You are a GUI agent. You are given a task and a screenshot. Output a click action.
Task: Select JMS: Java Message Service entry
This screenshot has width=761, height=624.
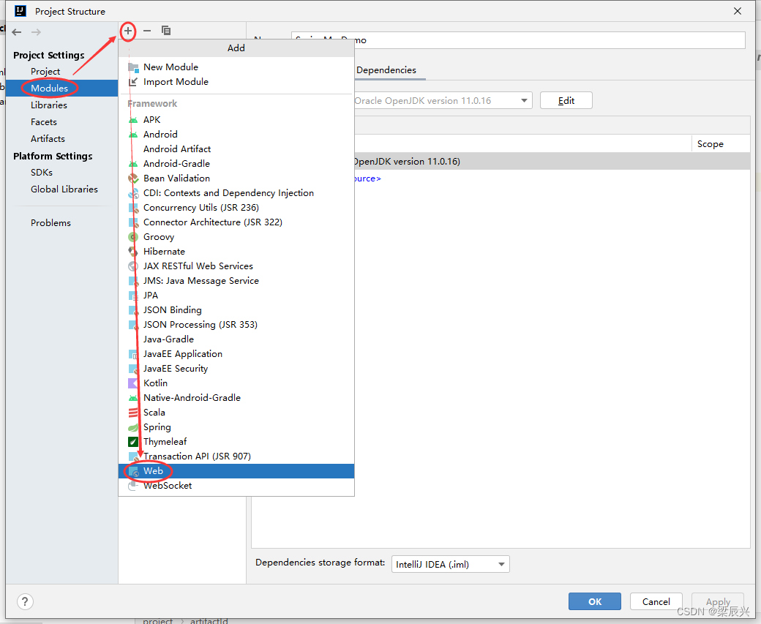click(x=236, y=281)
